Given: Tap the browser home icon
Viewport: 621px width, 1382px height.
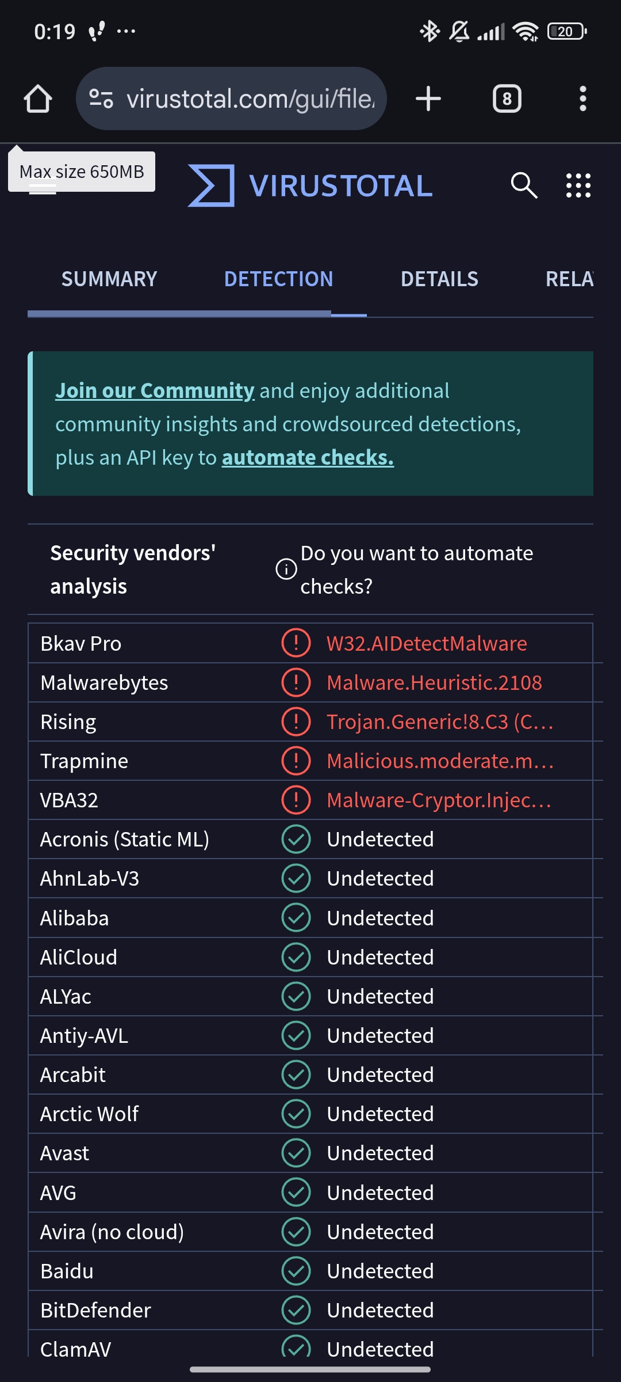Looking at the screenshot, I should 38,99.
